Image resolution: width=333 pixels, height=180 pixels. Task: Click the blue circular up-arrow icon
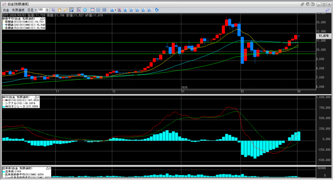[85, 10]
